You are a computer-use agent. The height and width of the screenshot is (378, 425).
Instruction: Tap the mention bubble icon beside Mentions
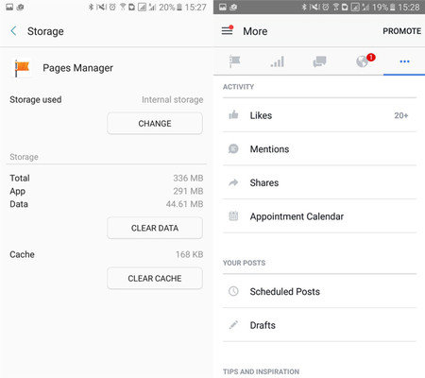(x=233, y=148)
